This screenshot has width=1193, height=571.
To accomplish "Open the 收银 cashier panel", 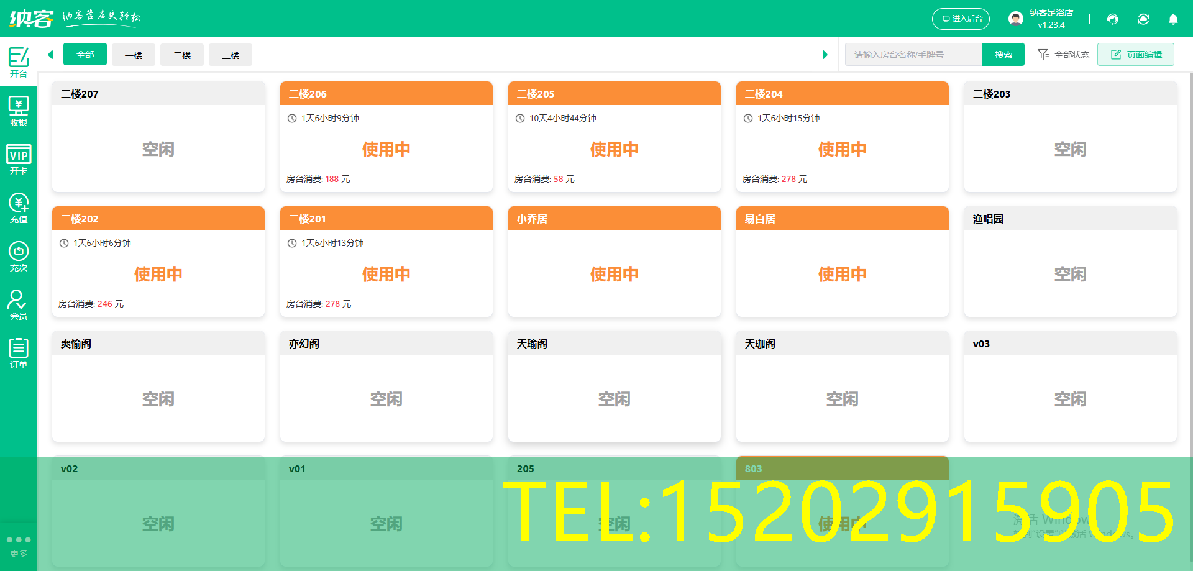I will tap(19, 111).
